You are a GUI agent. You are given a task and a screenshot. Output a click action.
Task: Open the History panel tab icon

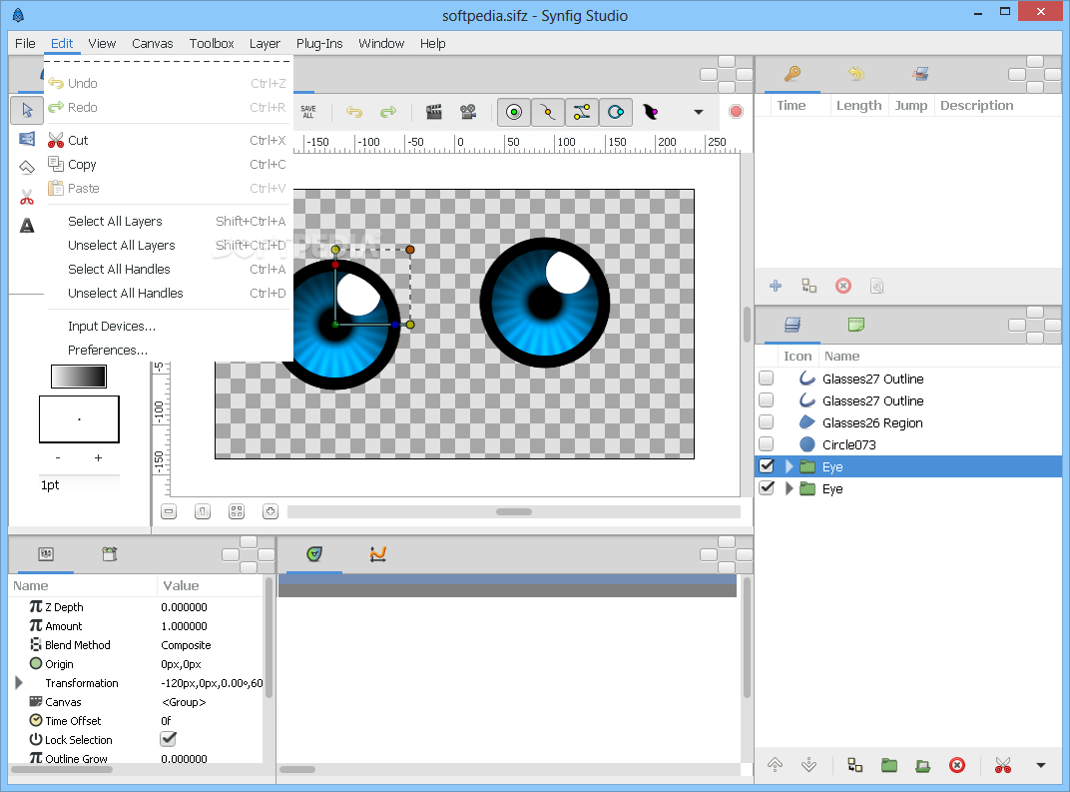point(856,74)
